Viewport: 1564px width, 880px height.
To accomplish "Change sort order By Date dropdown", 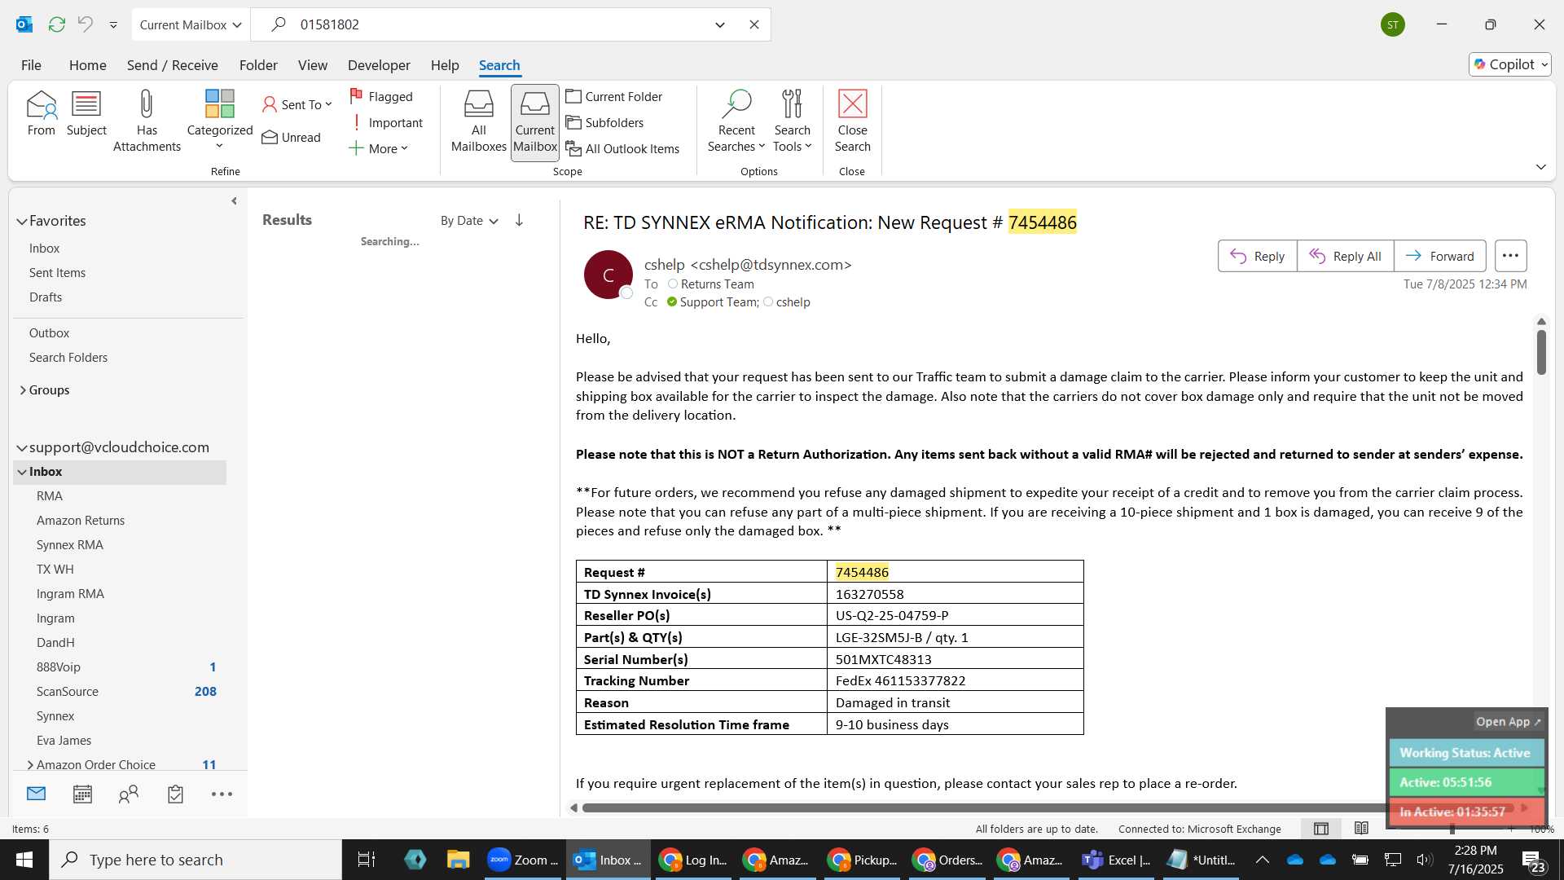I will 469,221.
